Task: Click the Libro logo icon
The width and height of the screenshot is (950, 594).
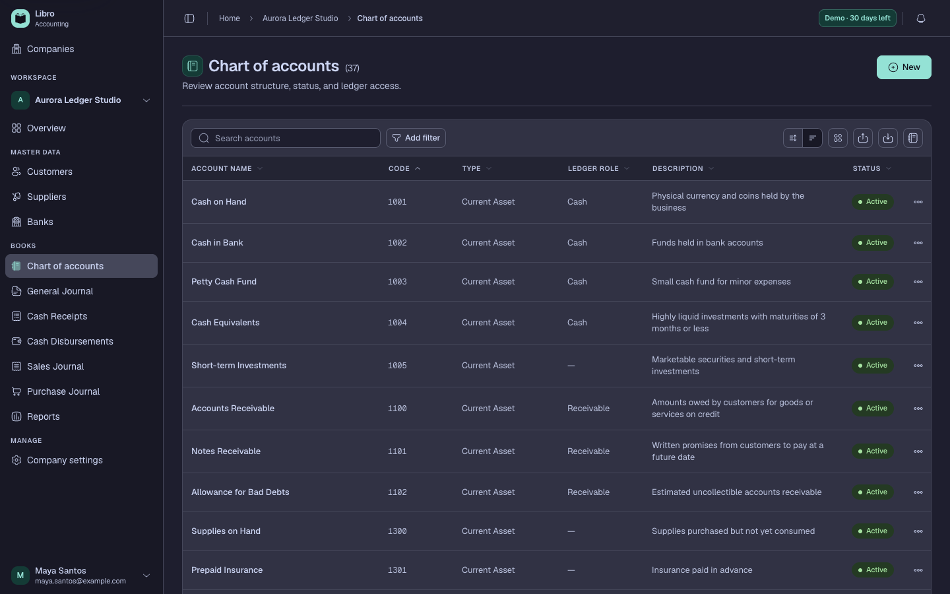Action: tap(20, 18)
